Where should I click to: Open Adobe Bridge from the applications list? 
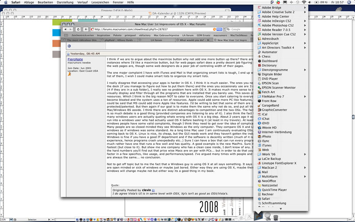(x=281, y=8)
